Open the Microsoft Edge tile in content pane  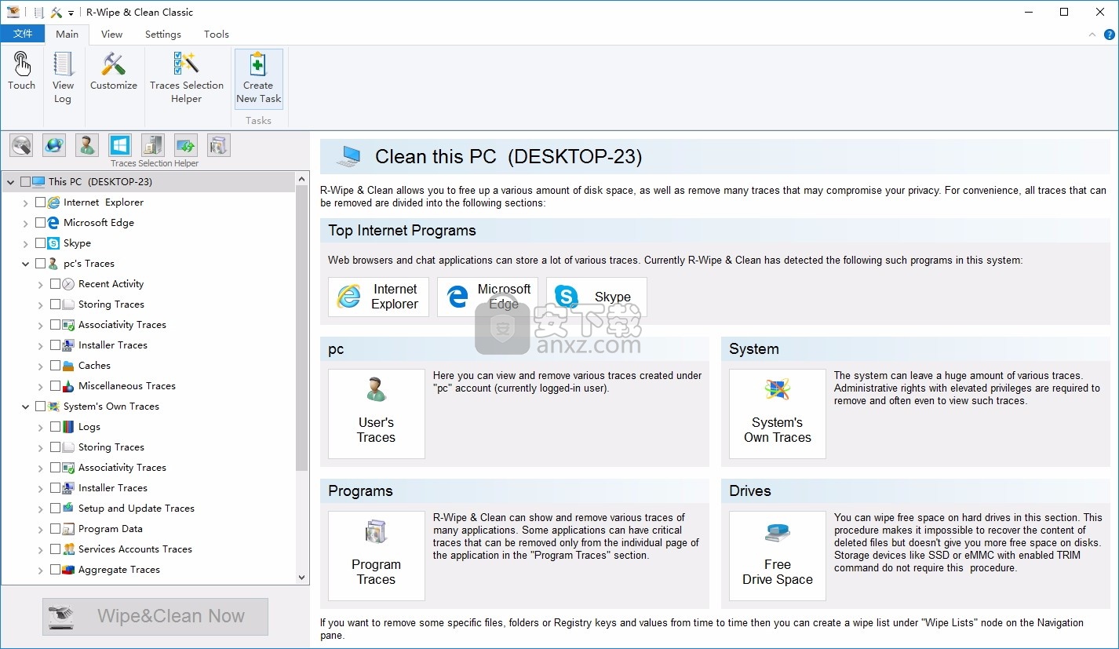[x=487, y=297]
